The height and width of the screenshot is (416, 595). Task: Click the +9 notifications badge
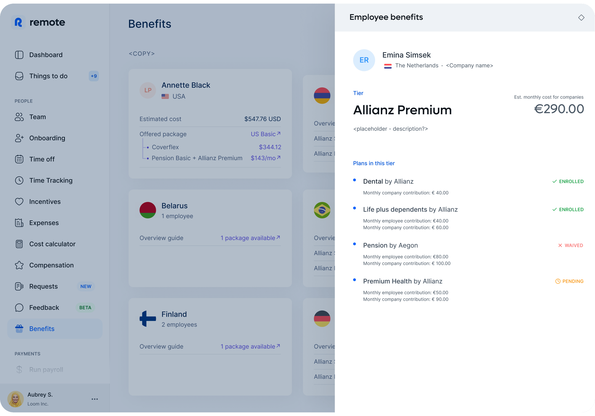(94, 76)
